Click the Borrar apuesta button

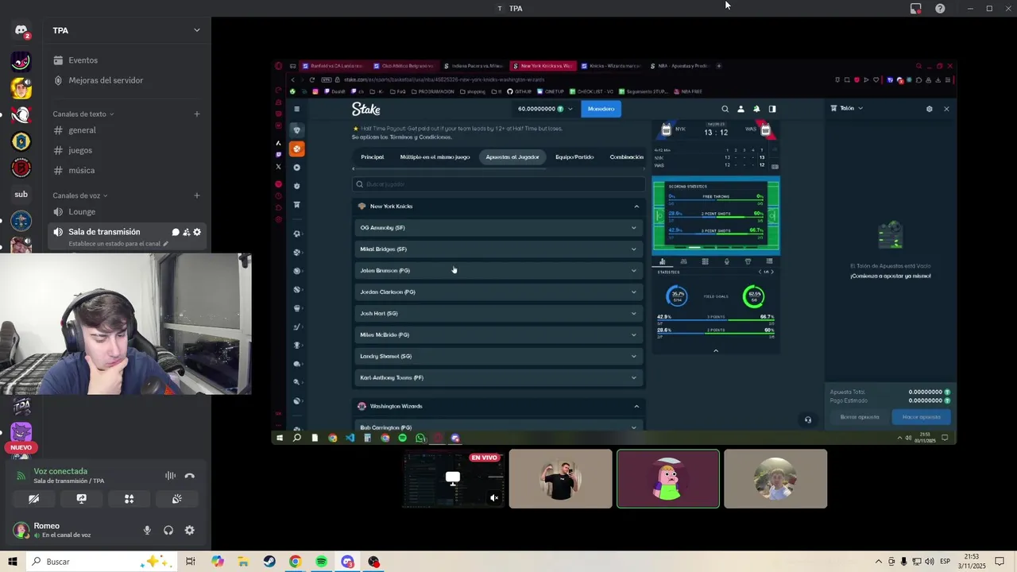coord(860,417)
